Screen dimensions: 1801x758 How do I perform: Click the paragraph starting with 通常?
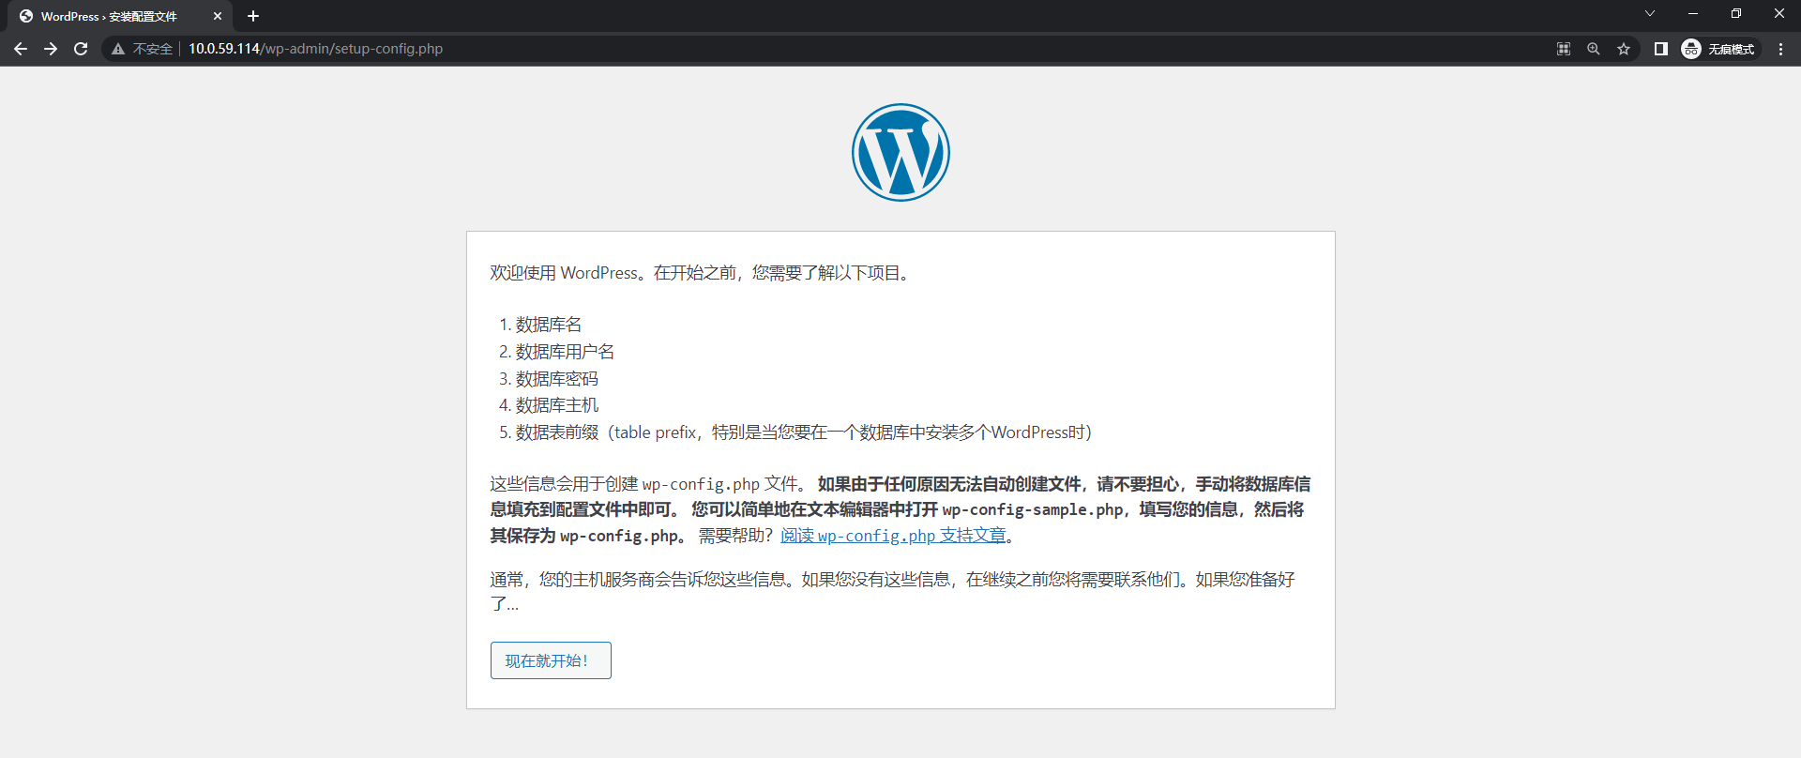(x=892, y=592)
